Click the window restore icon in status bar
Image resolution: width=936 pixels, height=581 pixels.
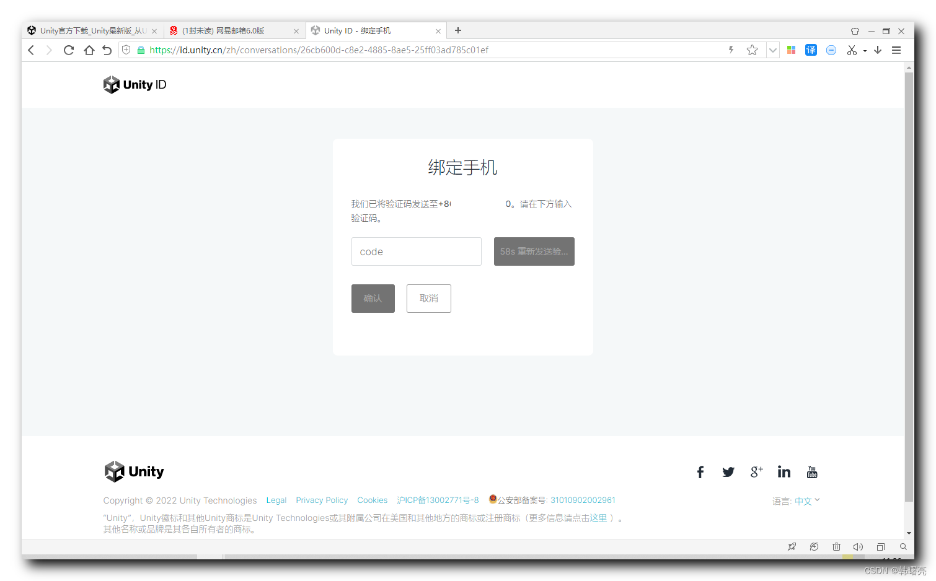[x=880, y=547]
